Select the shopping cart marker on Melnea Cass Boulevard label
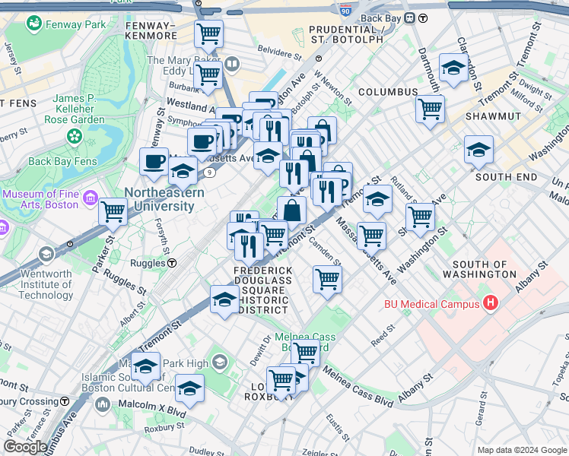This screenshot has width=569, height=456. (x=305, y=353)
